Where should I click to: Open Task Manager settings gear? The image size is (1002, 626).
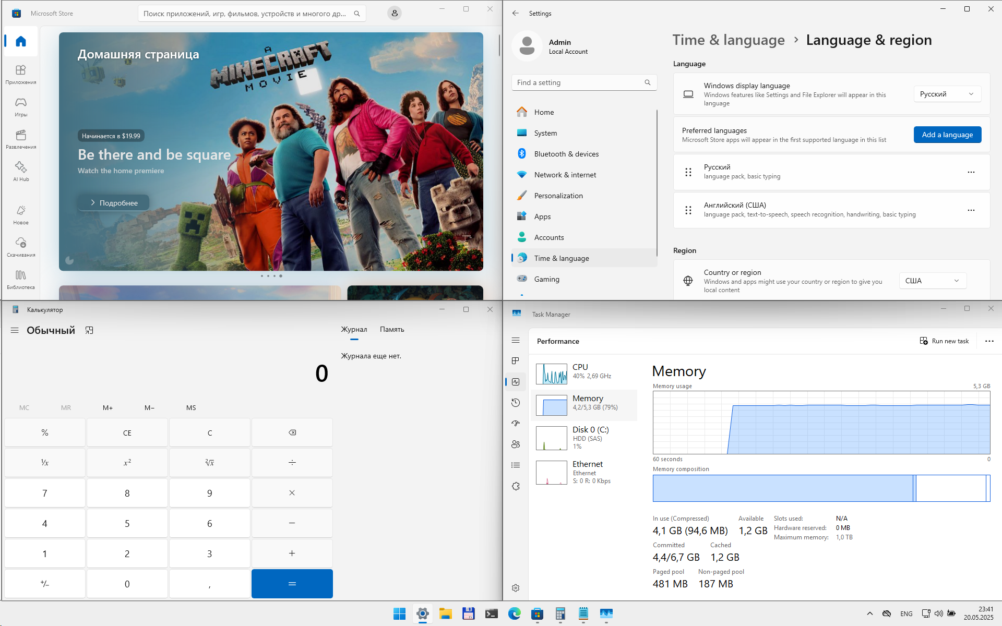[x=516, y=588]
